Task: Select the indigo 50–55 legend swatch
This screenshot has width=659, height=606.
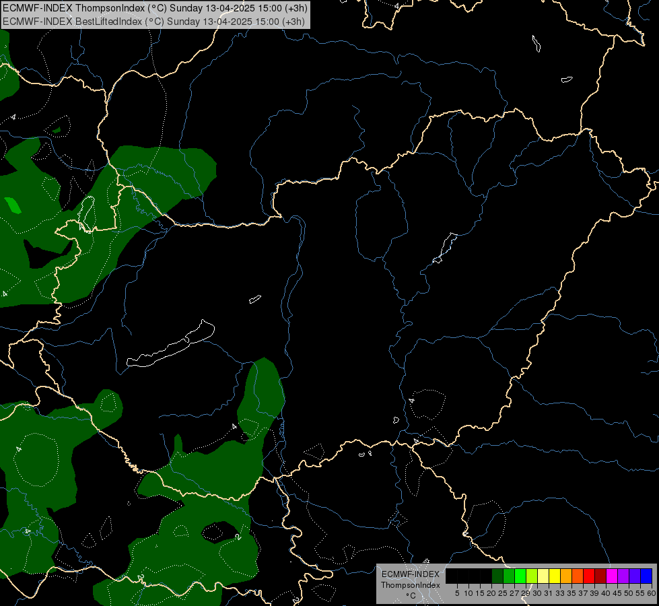Action: 635,576
